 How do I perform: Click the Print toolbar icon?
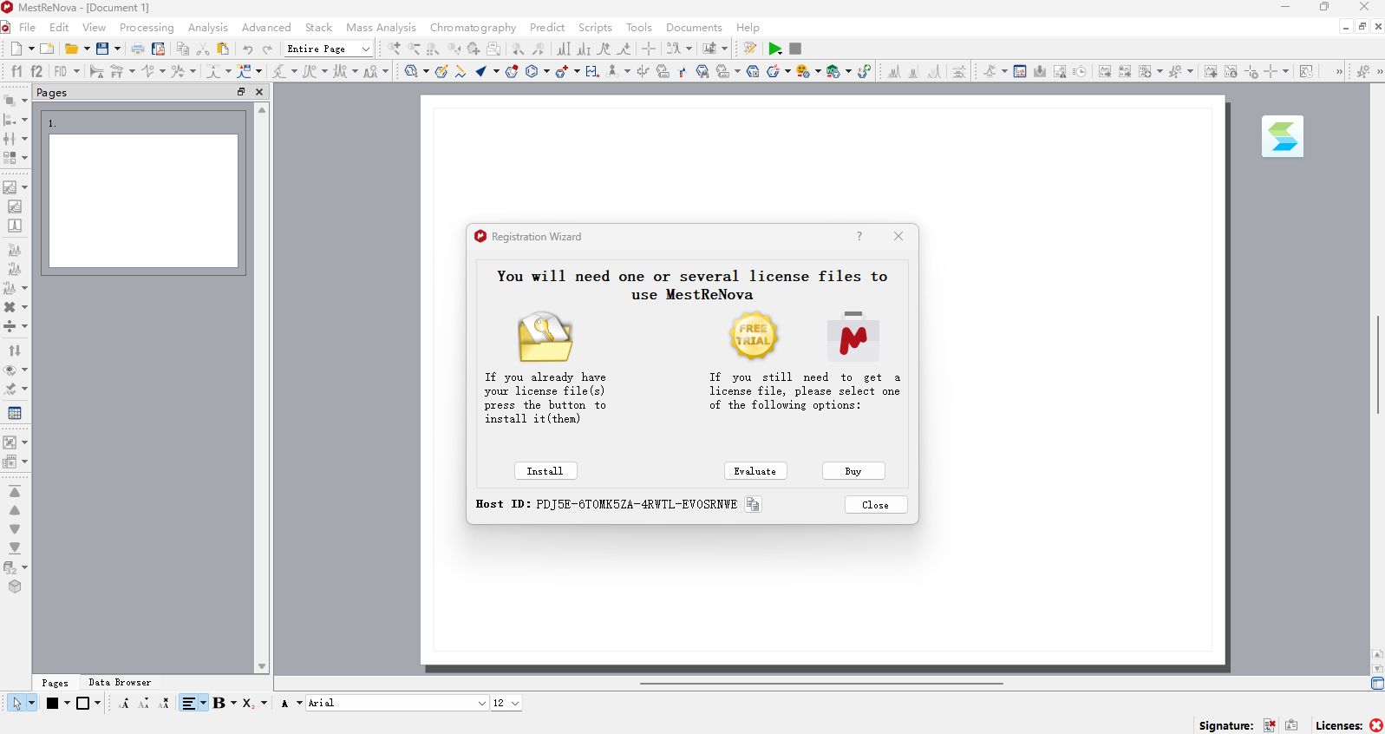(138, 49)
